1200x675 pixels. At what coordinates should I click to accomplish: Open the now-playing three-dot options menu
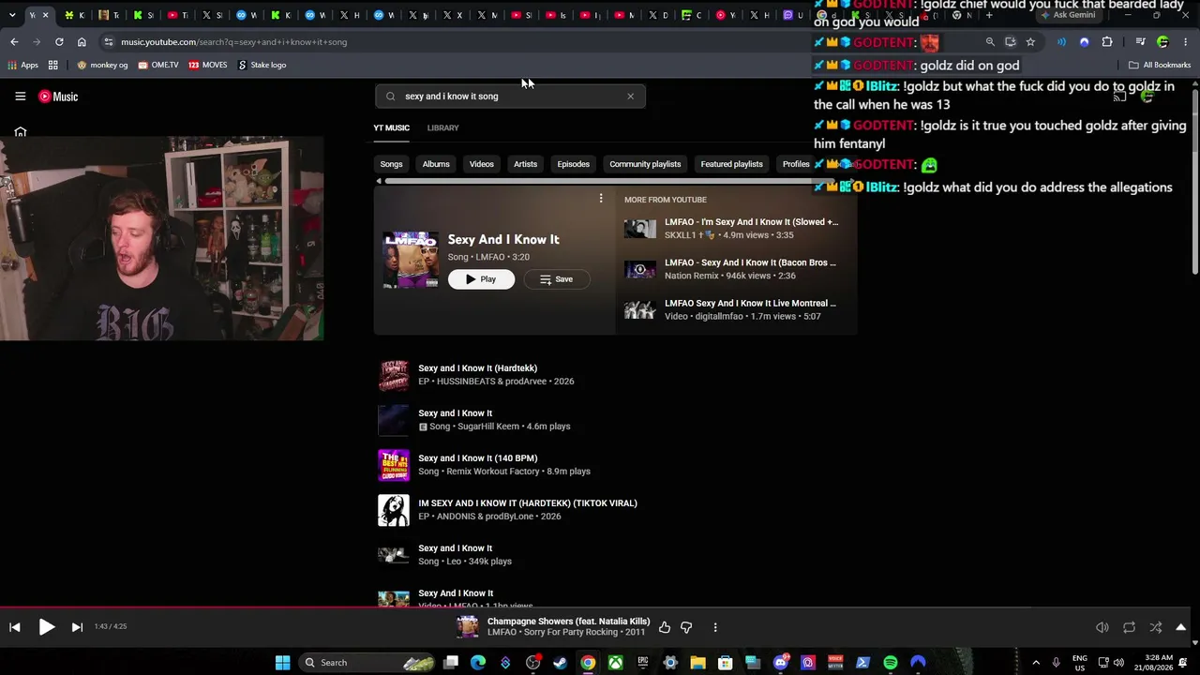pyautogui.click(x=715, y=627)
